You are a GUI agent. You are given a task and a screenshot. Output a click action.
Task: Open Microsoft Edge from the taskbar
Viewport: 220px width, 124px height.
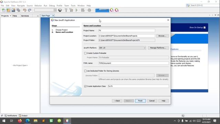click(27, 121)
